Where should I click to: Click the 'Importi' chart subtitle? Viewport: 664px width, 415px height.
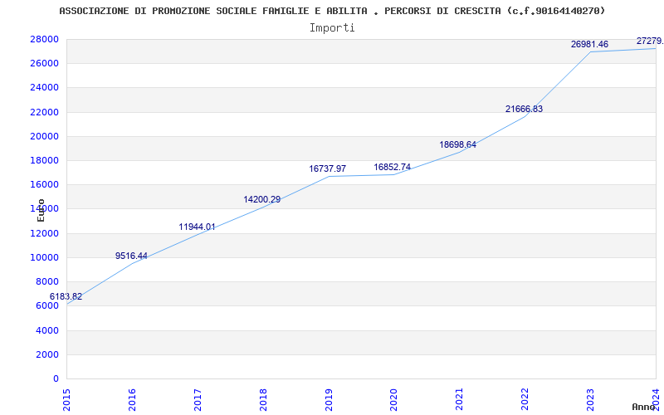pyautogui.click(x=332, y=28)
